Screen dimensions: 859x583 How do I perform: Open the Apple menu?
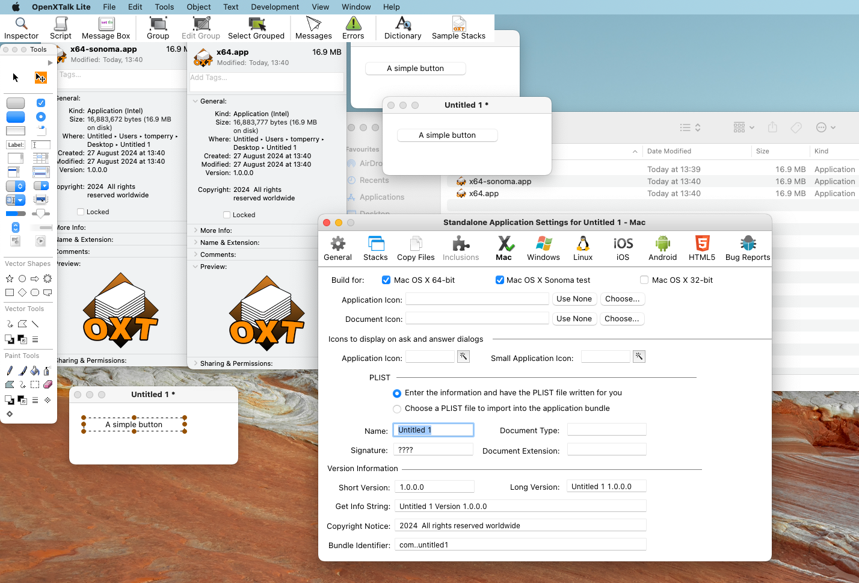tap(16, 7)
